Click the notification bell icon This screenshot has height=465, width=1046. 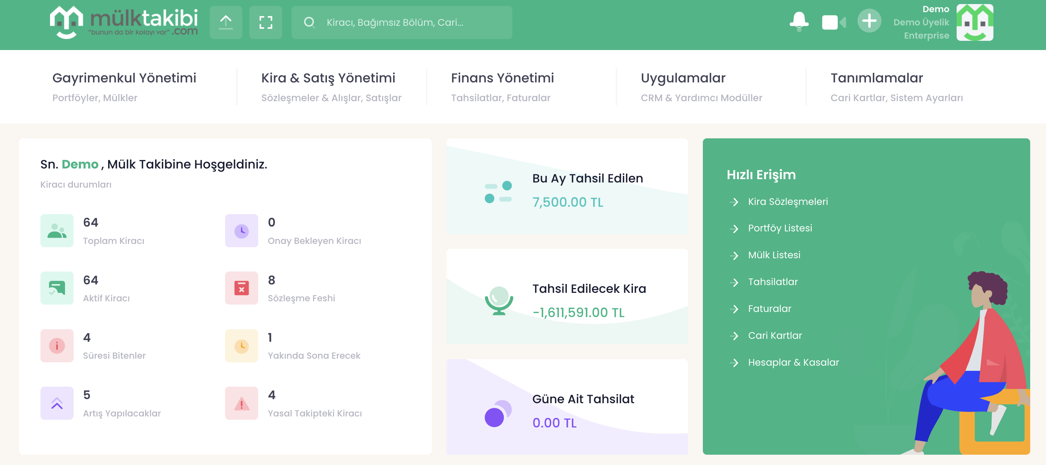pyautogui.click(x=798, y=22)
